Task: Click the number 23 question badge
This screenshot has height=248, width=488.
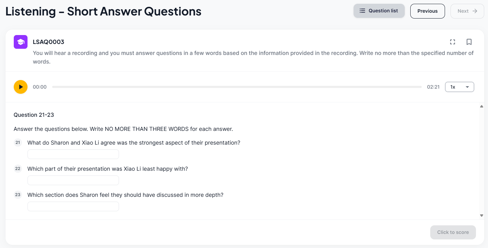Action: pyautogui.click(x=18, y=195)
